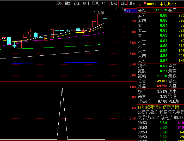Click the 叠加 overlay button

[68, 3]
